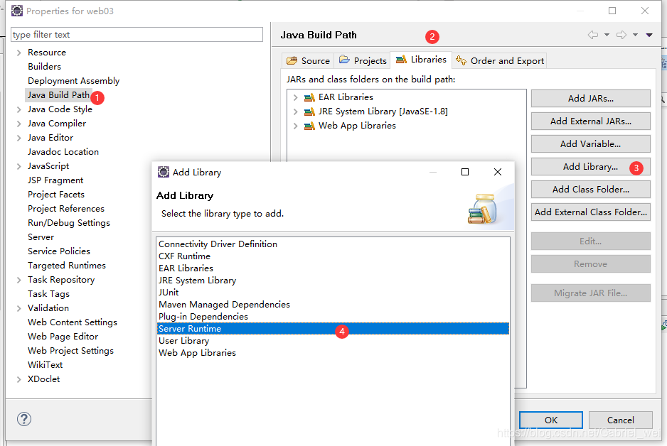Click the forward navigation arrow icon

[621, 35]
